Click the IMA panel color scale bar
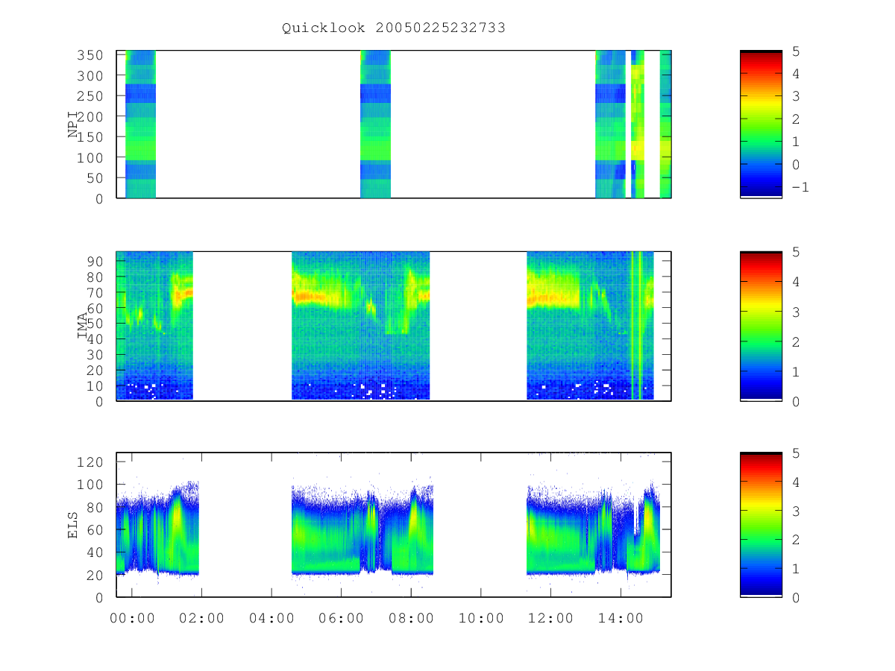Viewport: 895px width, 671px height. pyautogui.click(x=761, y=326)
